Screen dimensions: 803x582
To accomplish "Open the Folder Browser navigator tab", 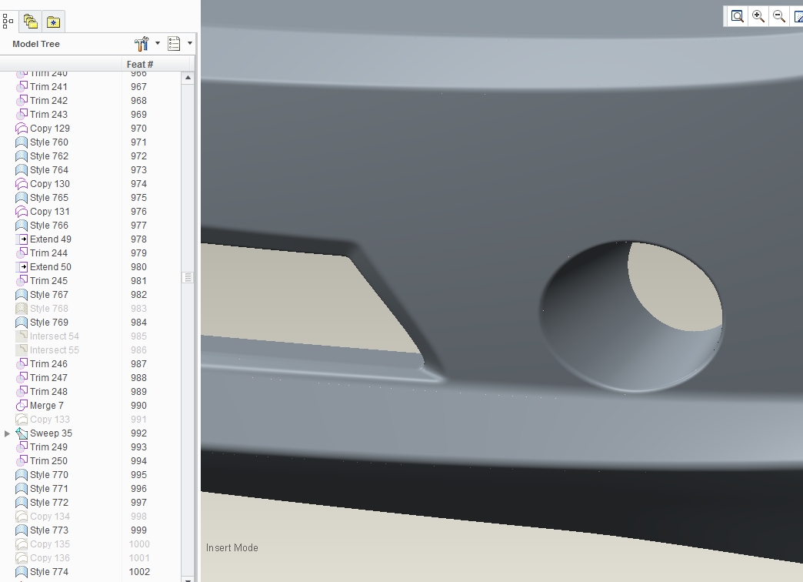I will pos(30,22).
